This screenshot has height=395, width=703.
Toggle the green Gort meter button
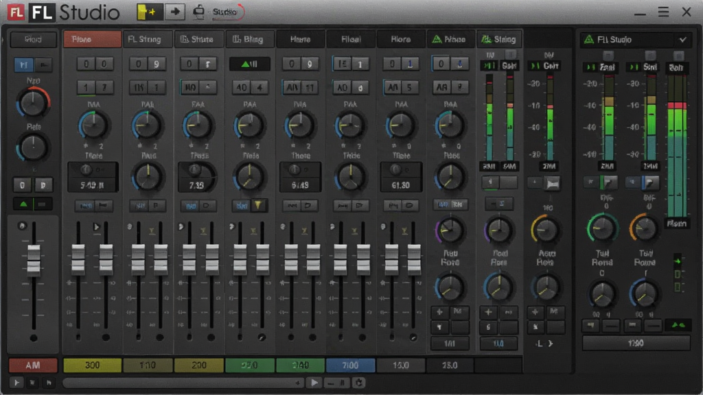[535, 66]
